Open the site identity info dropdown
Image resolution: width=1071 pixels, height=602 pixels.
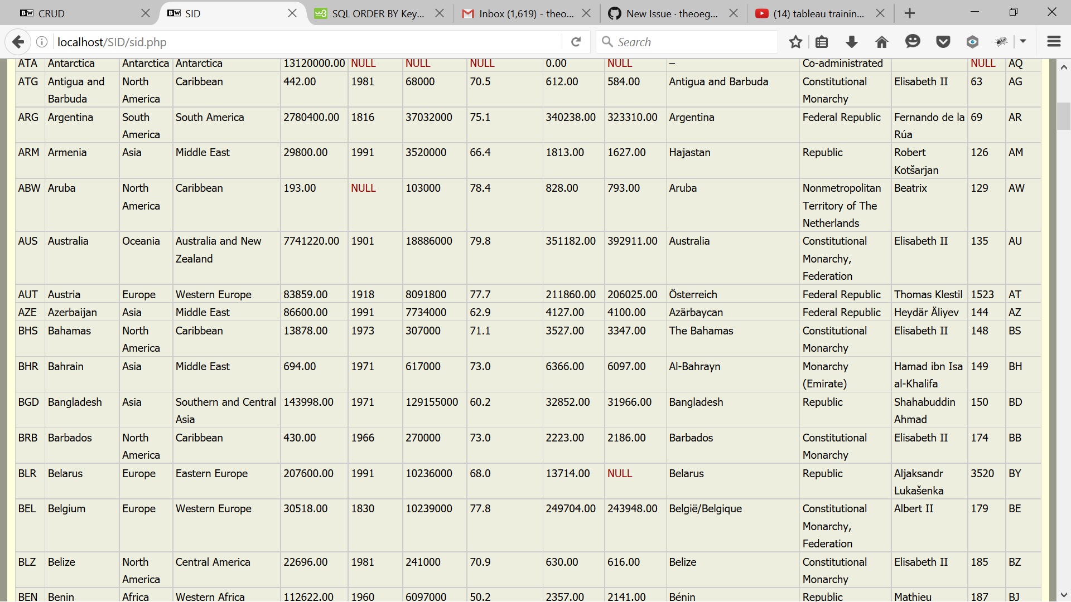(x=42, y=42)
